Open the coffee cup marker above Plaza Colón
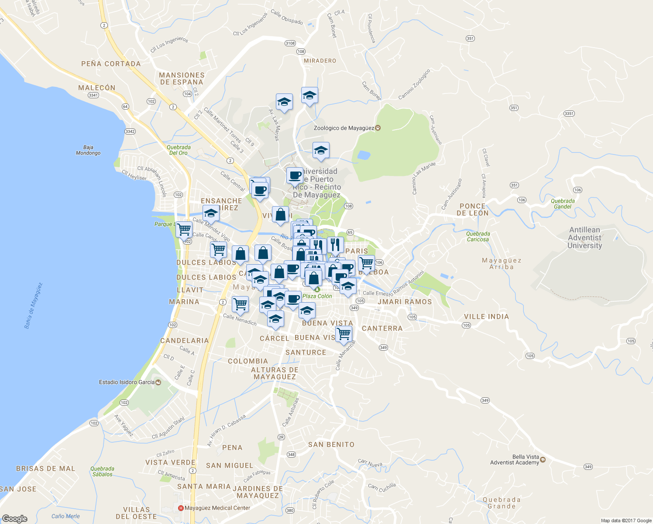This screenshot has width=653, height=524. [x=292, y=299]
